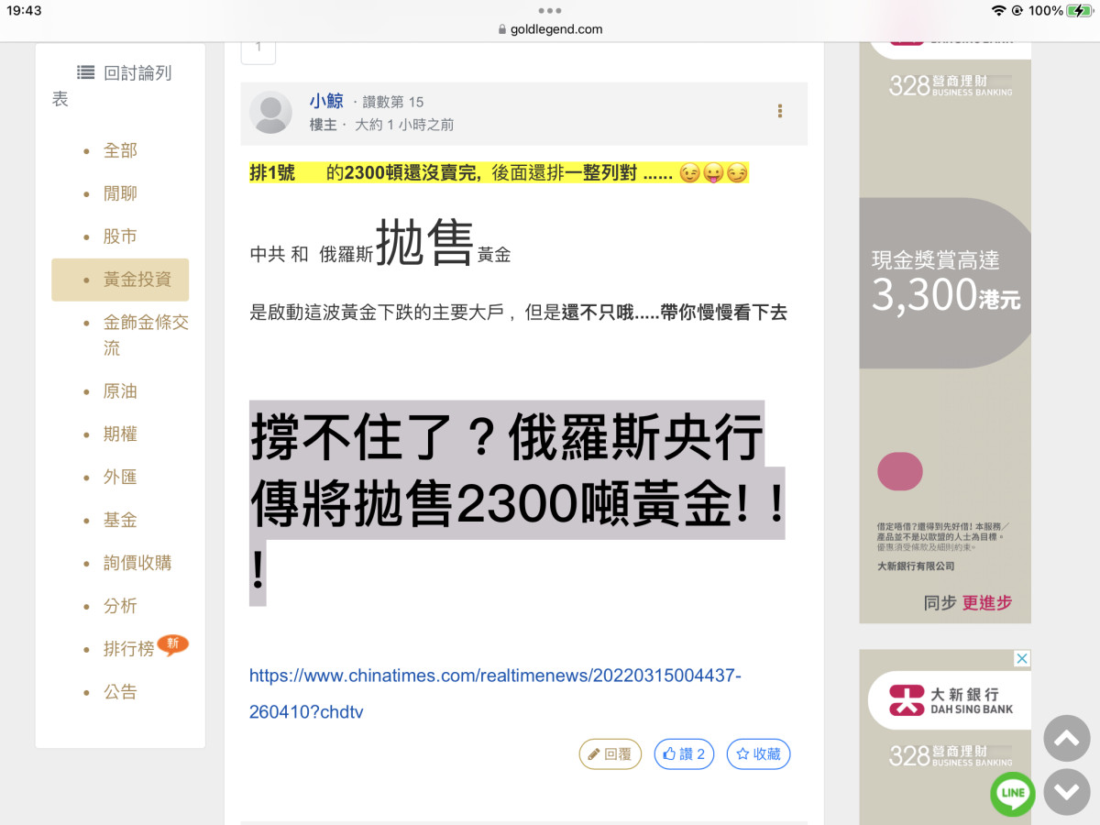This screenshot has height=825, width=1100.
Task: Open the 原油 category
Action: click(x=120, y=391)
